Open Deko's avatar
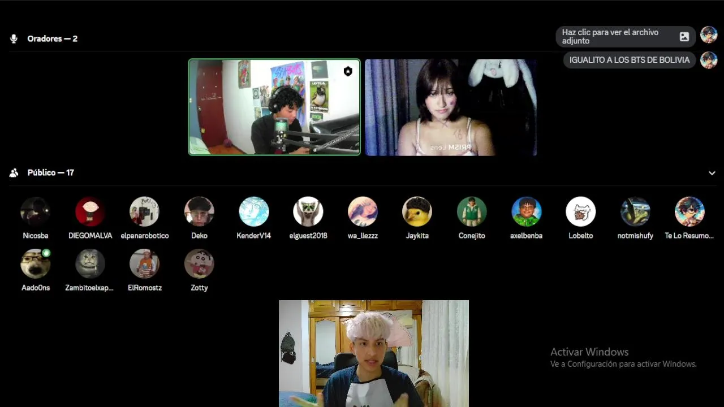This screenshot has width=724, height=407. pos(199,211)
